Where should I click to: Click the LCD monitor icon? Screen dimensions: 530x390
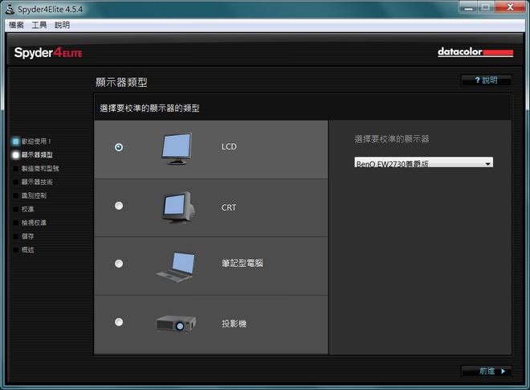coord(176,149)
